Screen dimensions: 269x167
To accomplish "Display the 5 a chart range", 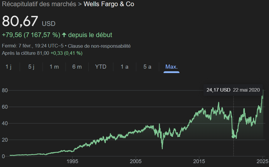I will pyautogui.click(x=147, y=67).
